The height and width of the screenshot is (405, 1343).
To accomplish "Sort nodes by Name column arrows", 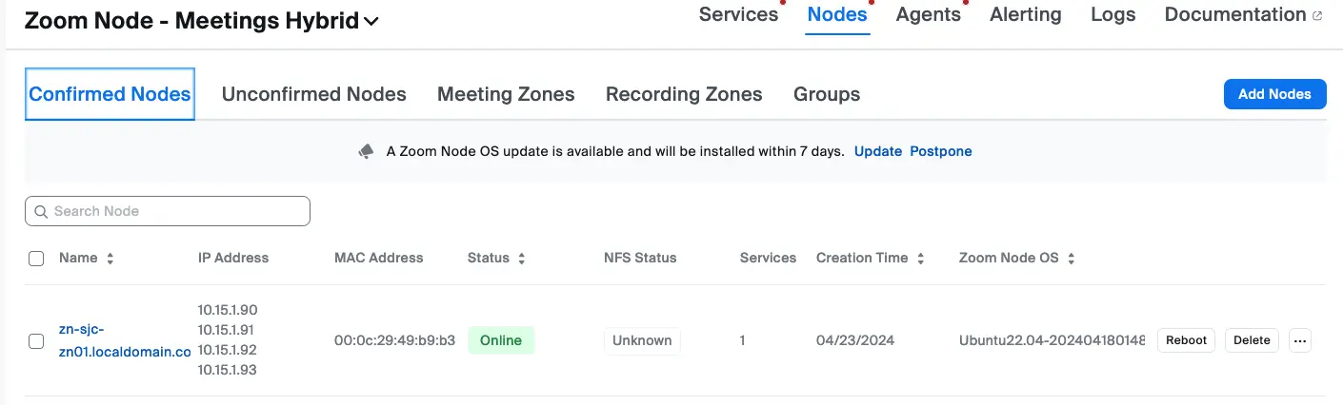I will click(x=110, y=259).
